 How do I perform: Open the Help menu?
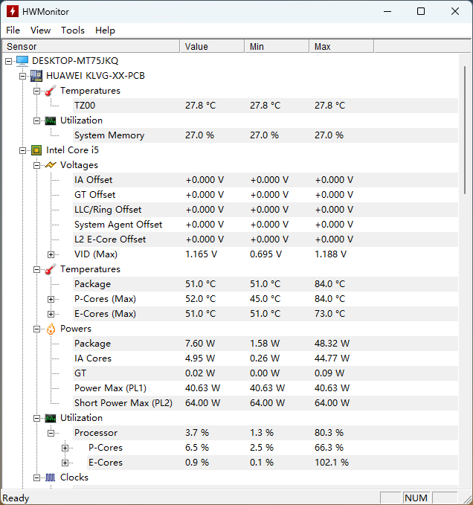point(105,30)
